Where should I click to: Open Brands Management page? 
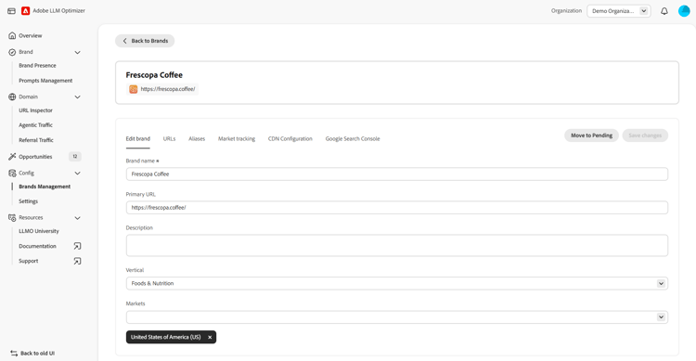click(45, 187)
